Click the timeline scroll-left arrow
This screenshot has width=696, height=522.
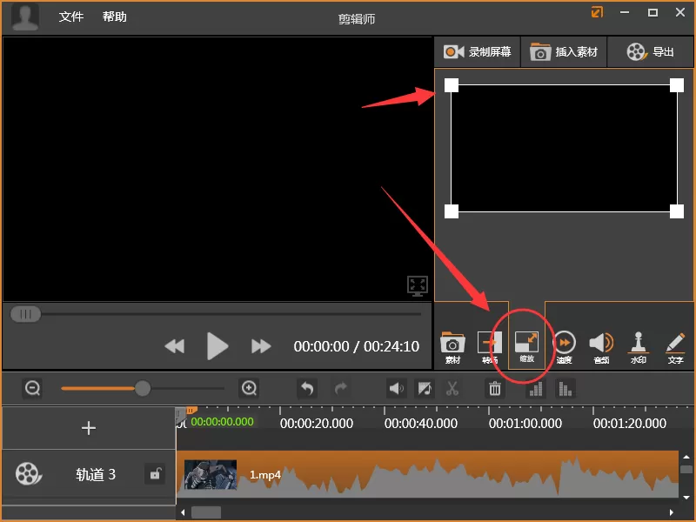coord(183,512)
